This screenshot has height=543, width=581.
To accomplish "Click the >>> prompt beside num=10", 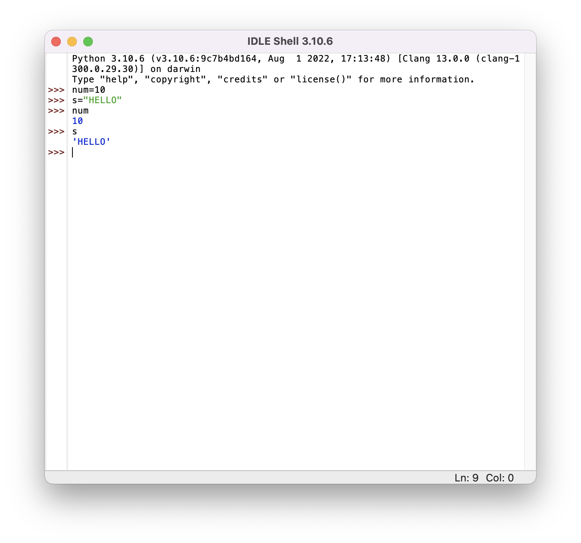I will coord(56,90).
